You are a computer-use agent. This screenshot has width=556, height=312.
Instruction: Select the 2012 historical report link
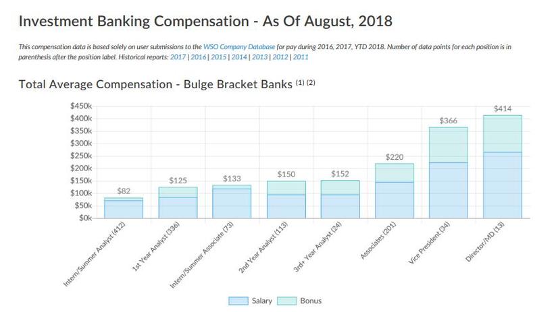pyautogui.click(x=279, y=57)
